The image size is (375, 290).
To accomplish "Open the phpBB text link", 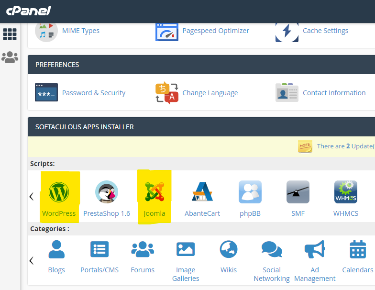I will (250, 213).
